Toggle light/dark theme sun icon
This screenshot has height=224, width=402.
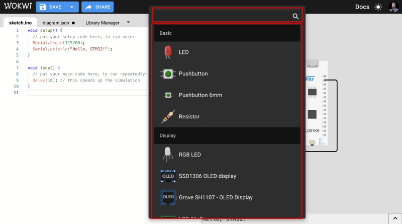(x=378, y=7)
